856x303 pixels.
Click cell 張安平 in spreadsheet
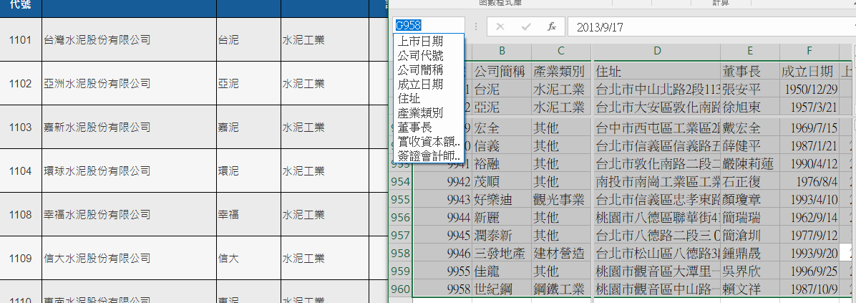(x=750, y=89)
